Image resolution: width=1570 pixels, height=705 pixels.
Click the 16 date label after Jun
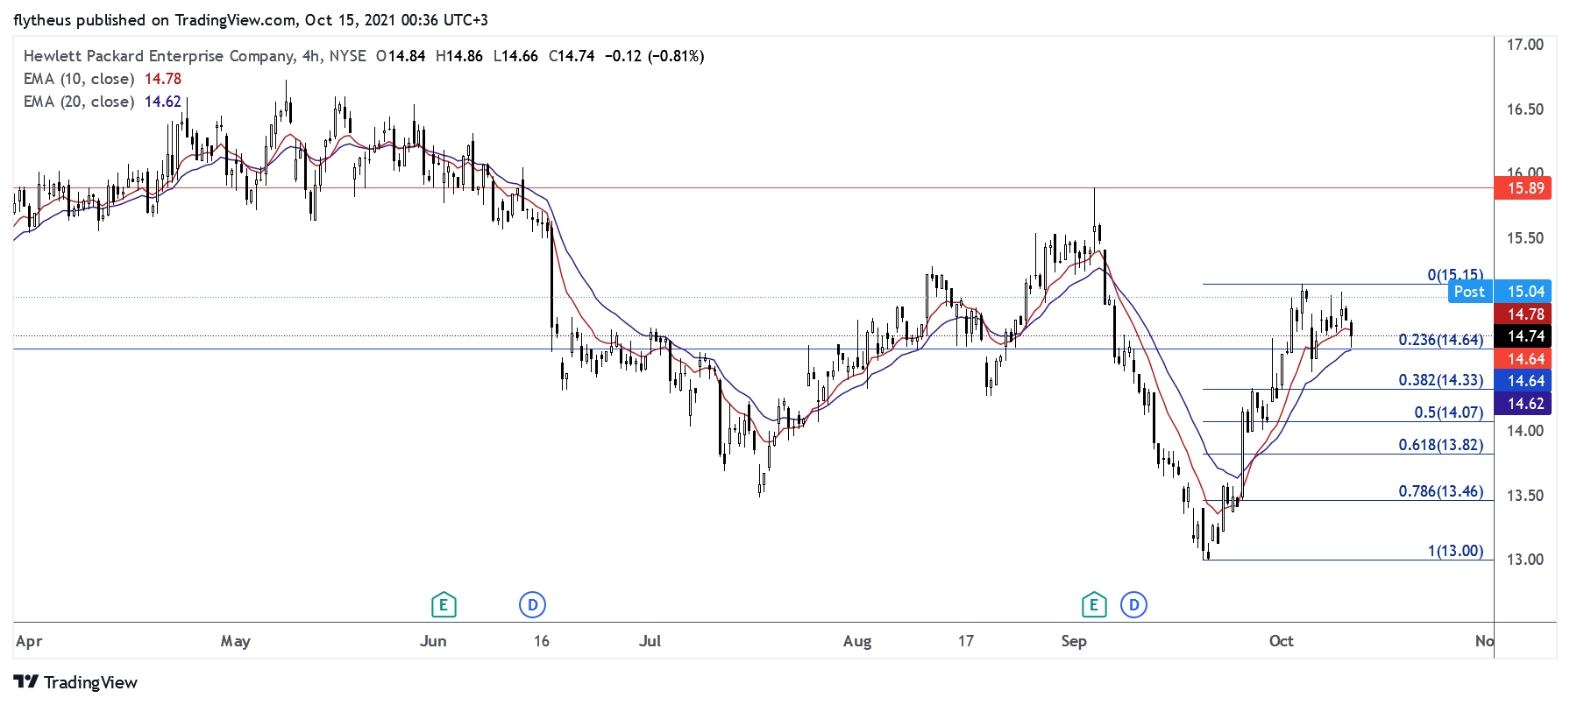point(542,641)
